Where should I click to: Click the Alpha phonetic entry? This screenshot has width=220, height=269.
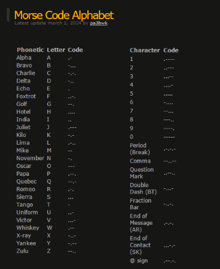24,58
